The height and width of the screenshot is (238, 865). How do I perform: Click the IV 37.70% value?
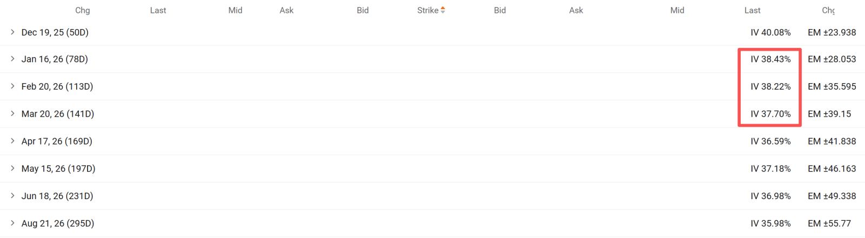point(770,114)
